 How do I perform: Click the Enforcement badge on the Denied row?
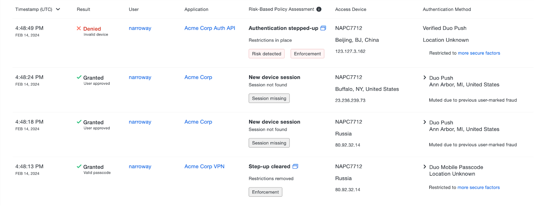coord(307,53)
